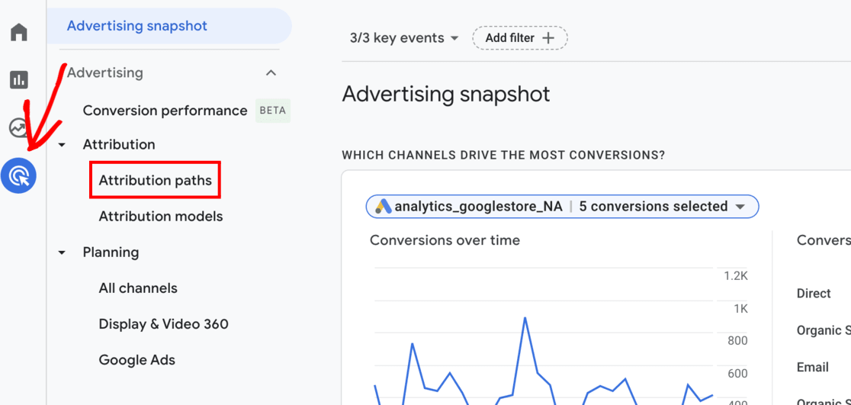Open Attribution paths
The height and width of the screenshot is (405, 851).
point(155,181)
